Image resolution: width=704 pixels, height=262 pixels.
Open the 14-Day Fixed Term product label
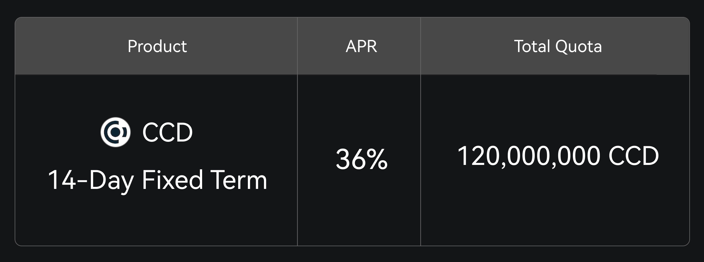pyautogui.click(x=158, y=180)
